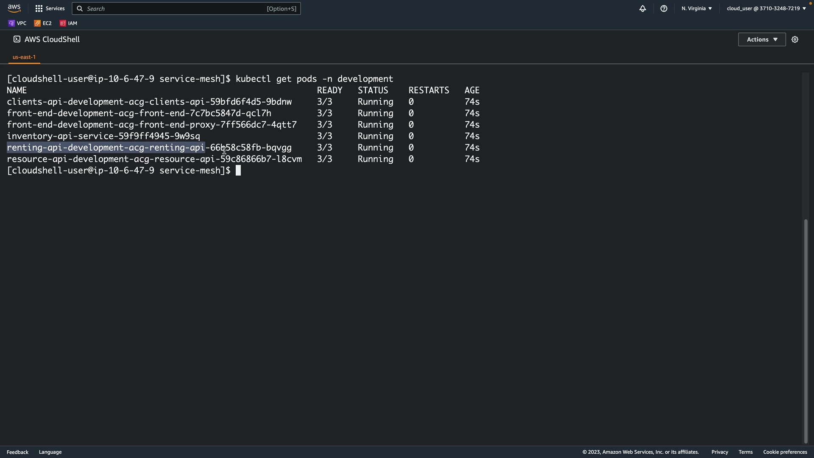Open the Feedback link

point(17,452)
